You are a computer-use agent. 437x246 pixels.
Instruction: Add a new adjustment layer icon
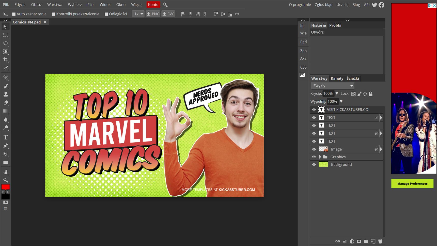pyautogui.click(x=352, y=241)
